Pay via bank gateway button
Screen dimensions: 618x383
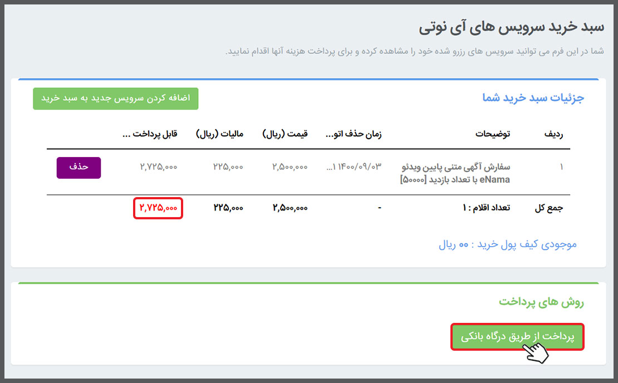(517, 337)
